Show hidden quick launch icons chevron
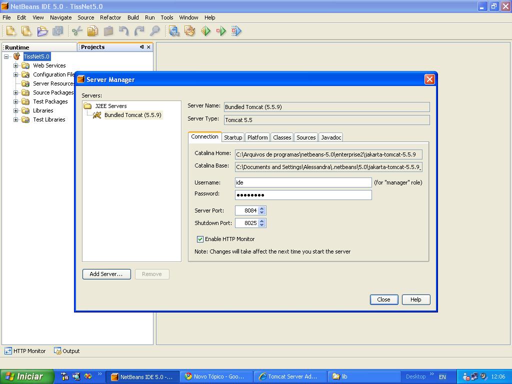Screen dimensions: 512x384 (x=99, y=374)
